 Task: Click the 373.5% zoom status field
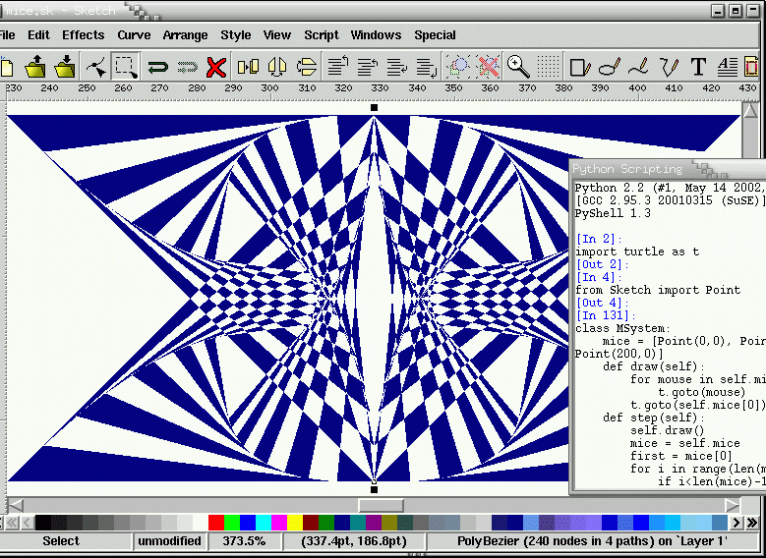pyautogui.click(x=243, y=541)
